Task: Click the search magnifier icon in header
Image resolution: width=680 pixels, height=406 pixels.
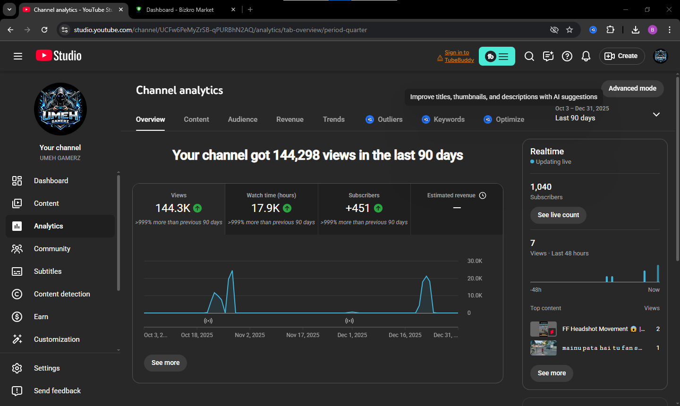Action: (529, 56)
